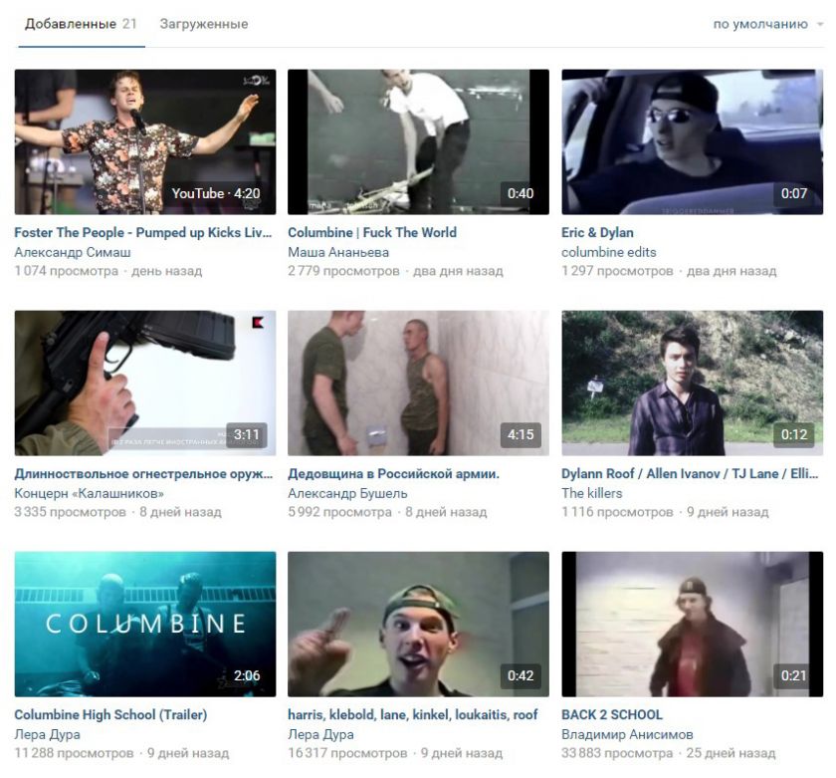Open author Концерн «Калашников»

point(89,493)
